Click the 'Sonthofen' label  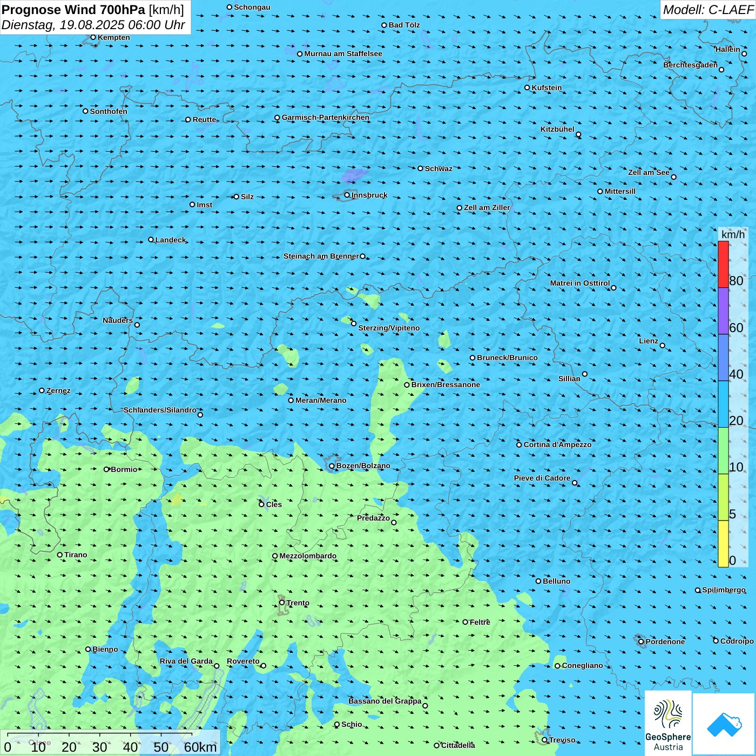pyautogui.click(x=109, y=111)
